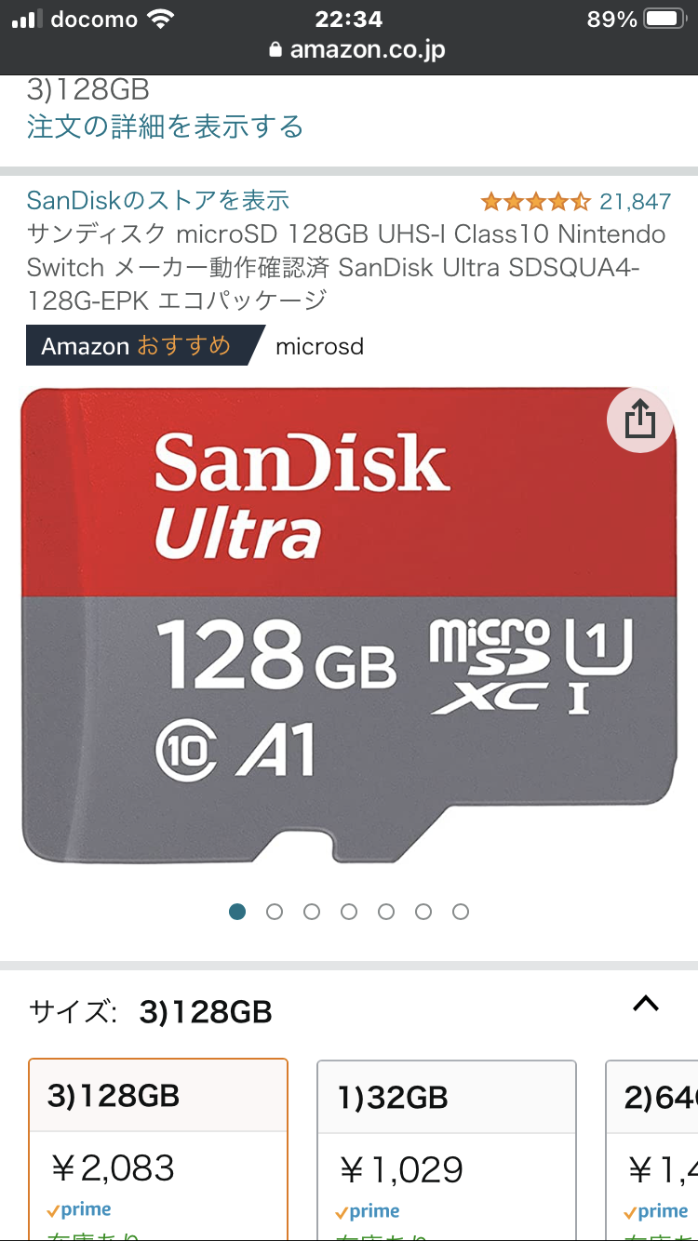
Task: Tap the prime badge under ¥1,029
Action: [368, 1211]
